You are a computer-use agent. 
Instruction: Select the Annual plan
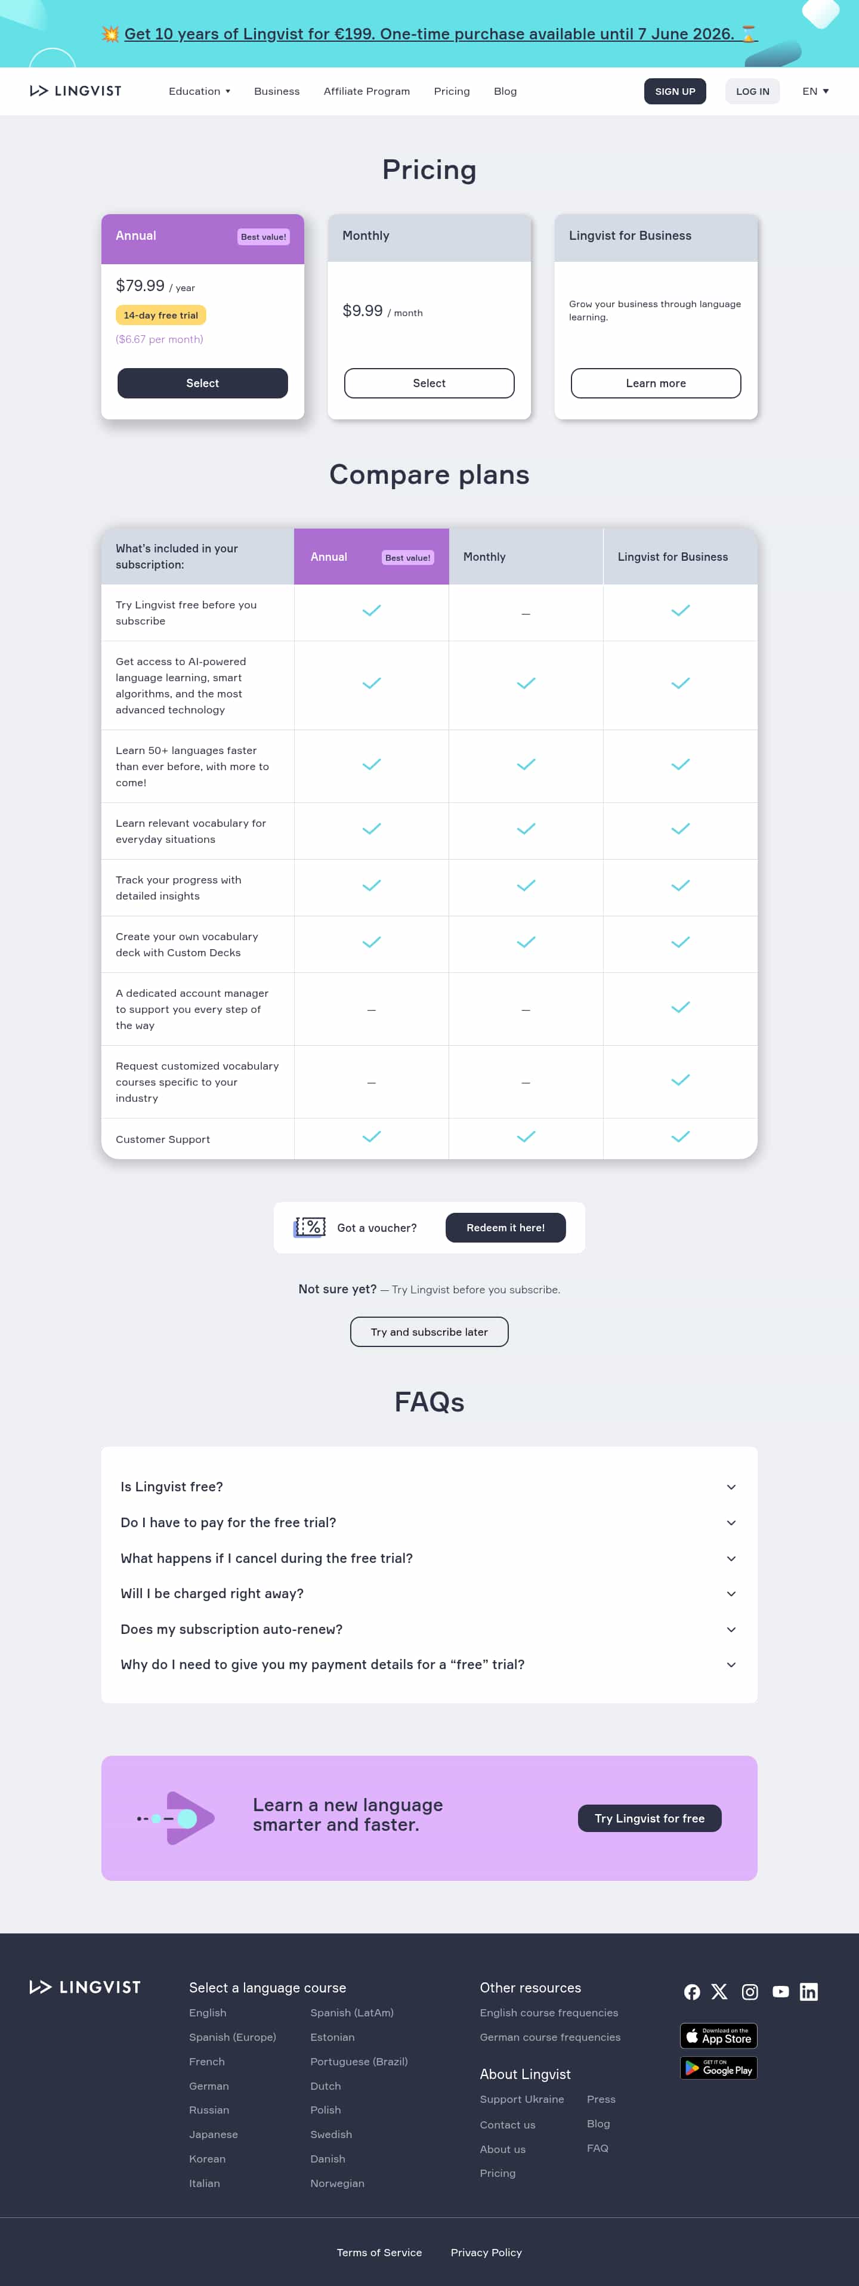pos(202,384)
